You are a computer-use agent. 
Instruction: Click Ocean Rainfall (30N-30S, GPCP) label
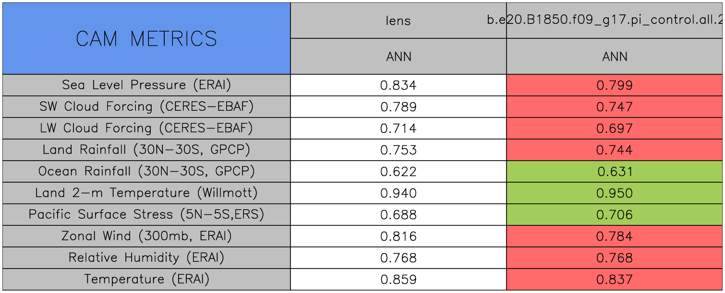click(146, 171)
